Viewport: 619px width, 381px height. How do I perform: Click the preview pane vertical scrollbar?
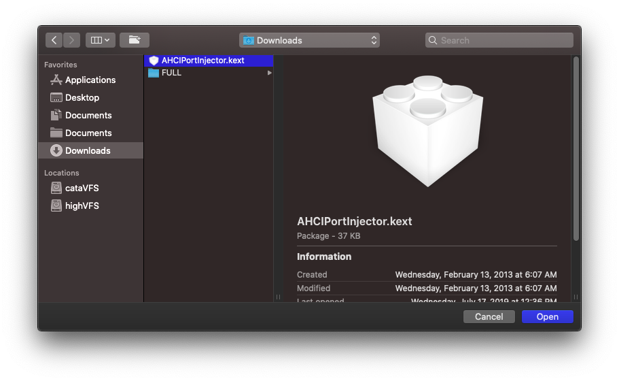point(576,148)
